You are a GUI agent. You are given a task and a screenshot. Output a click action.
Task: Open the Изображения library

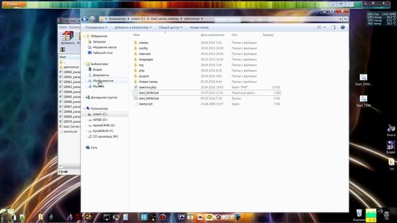click(103, 81)
